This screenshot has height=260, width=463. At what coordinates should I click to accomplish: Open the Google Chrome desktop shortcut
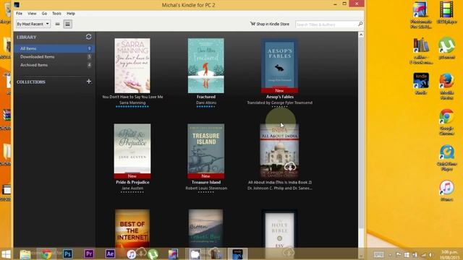446,122
